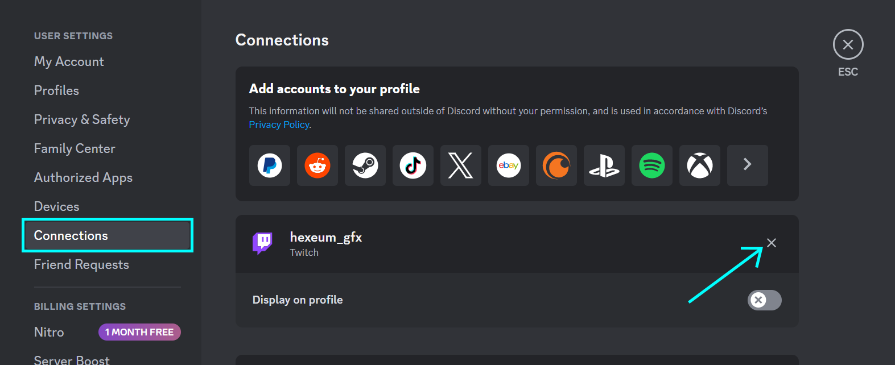Open the Privacy & Safety settings
The height and width of the screenshot is (365, 895).
point(82,119)
